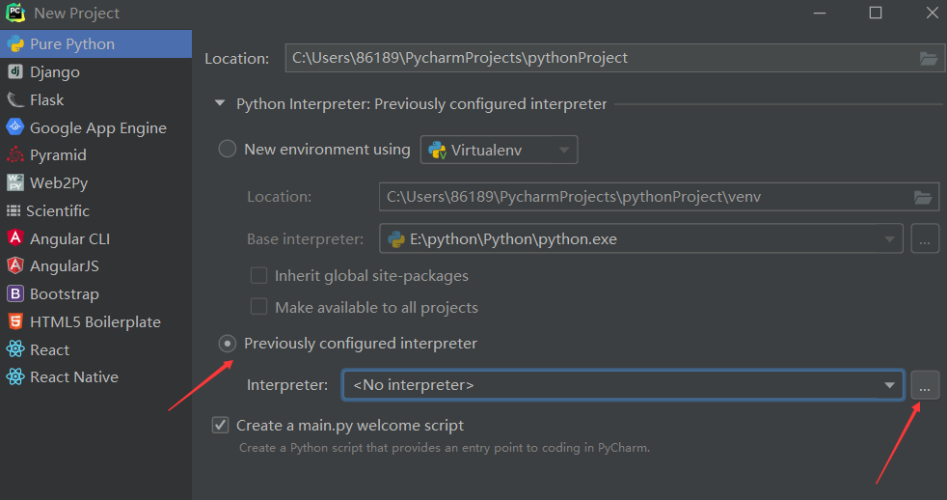The height and width of the screenshot is (500, 947).
Task: Expand the Interpreter dropdown list
Action: 889,386
